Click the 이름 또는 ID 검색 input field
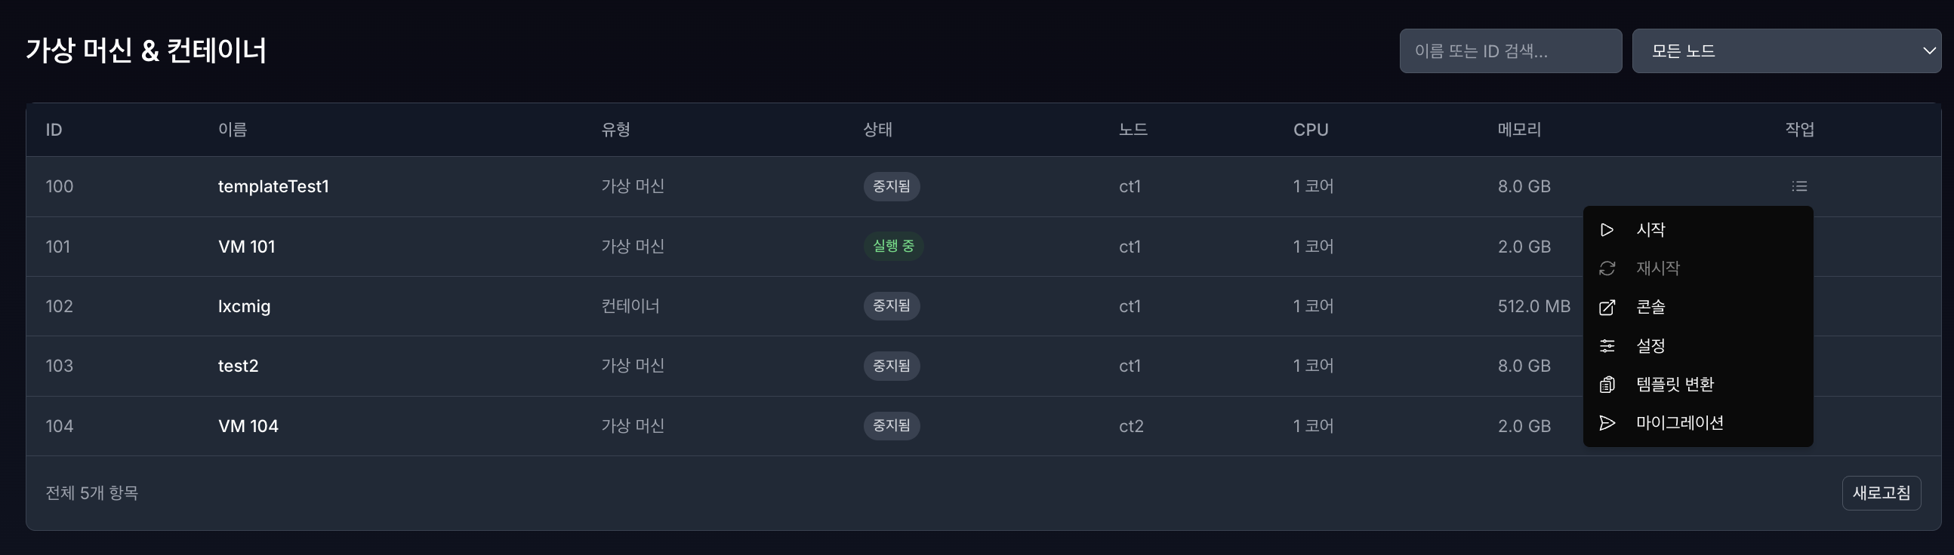This screenshot has height=555, width=1954. pos(1509,51)
